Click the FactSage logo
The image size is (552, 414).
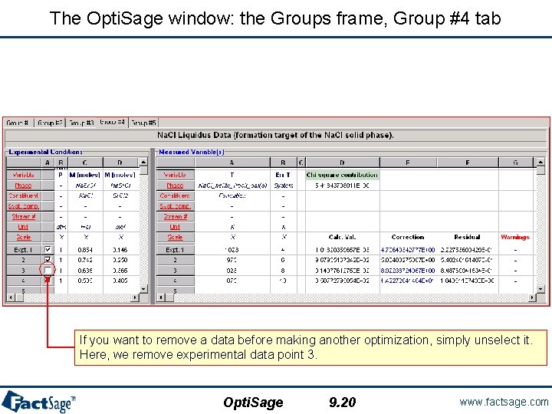39,402
